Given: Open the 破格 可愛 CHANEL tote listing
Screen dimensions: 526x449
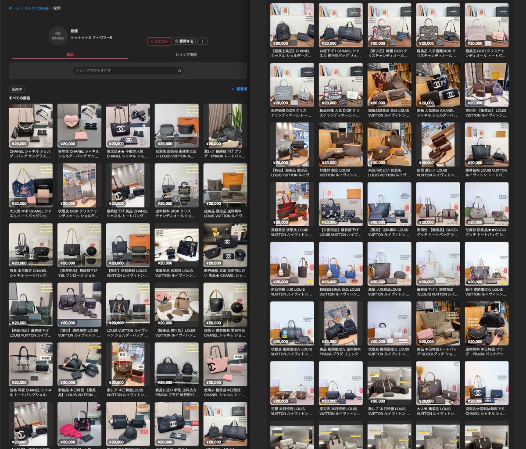Looking at the screenshot, I should (31, 364).
